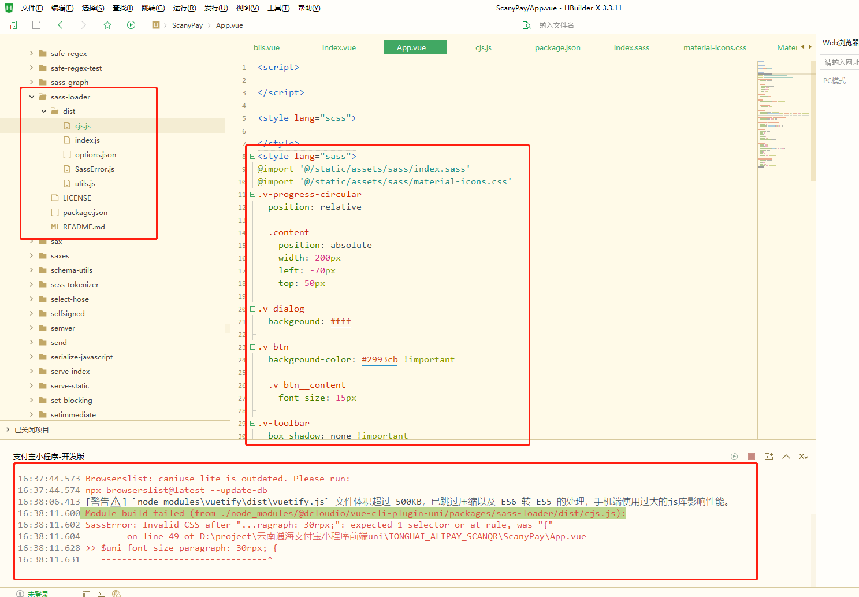Click the #2993cb color value
The height and width of the screenshot is (597, 859).
click(x=380, y=359)
